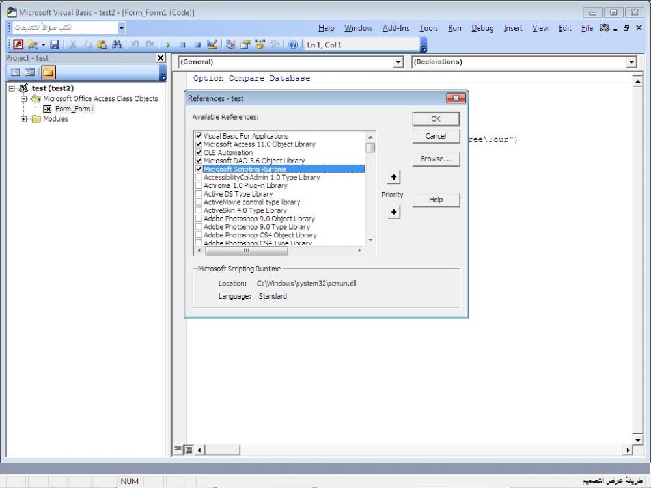Save the project with the floppy disk icon
Screen dimensions: 651x488
coord(55,44)
